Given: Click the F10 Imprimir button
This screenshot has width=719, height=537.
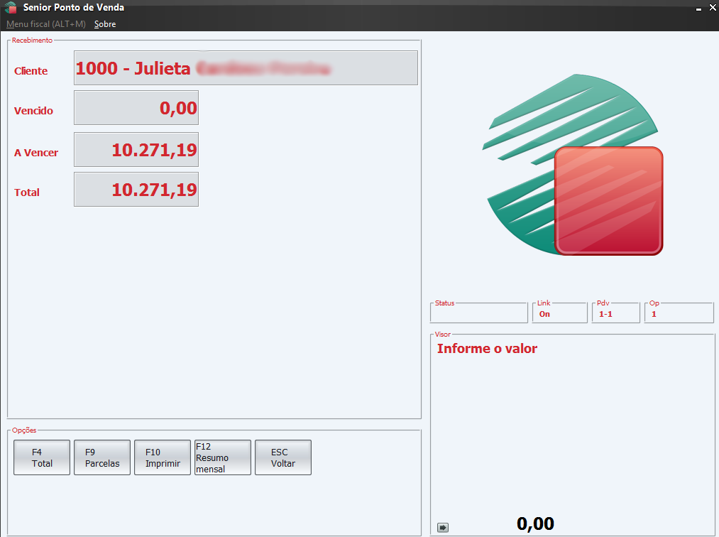Looking at the screenshot, I should pyautogui.click(x=163, y=457).
